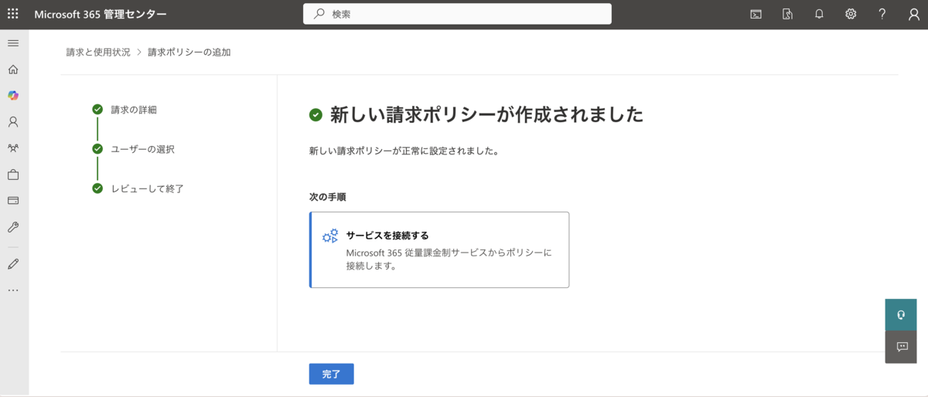
Task: Toggle the hamburger navigation menu
Action: tap(13, 43)
